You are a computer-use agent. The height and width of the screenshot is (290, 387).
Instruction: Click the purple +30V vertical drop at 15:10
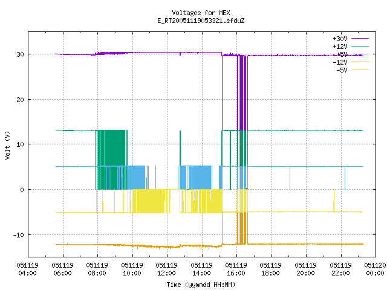pos(222,92)
